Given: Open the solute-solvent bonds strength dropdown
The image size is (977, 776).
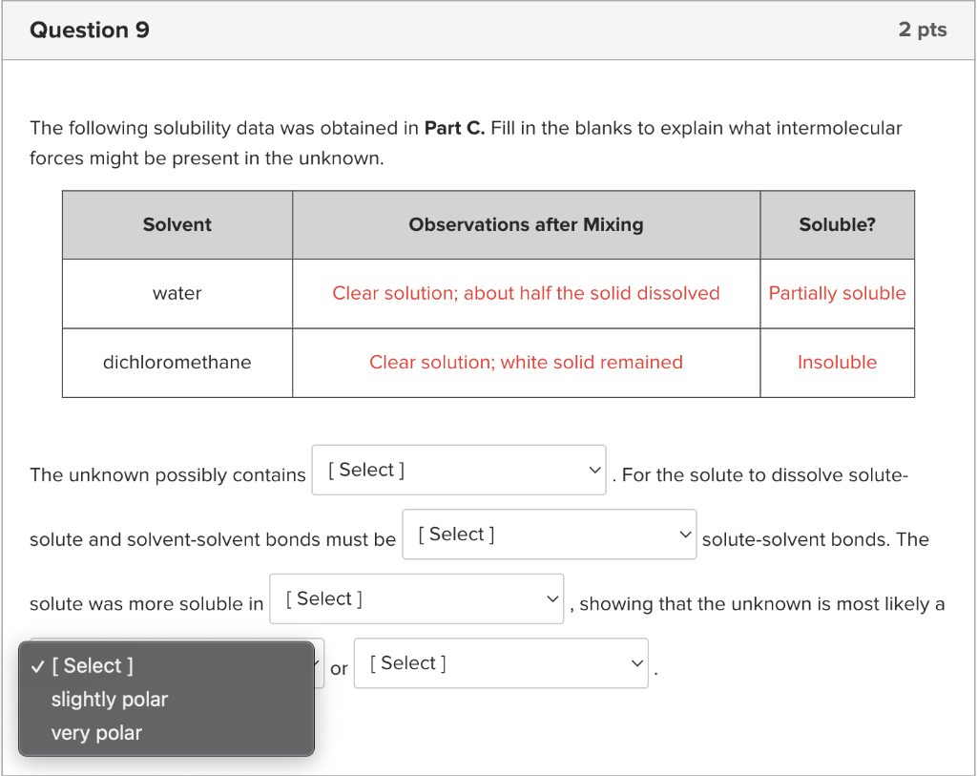Looking at the screenshot, I should click(549, 535).
